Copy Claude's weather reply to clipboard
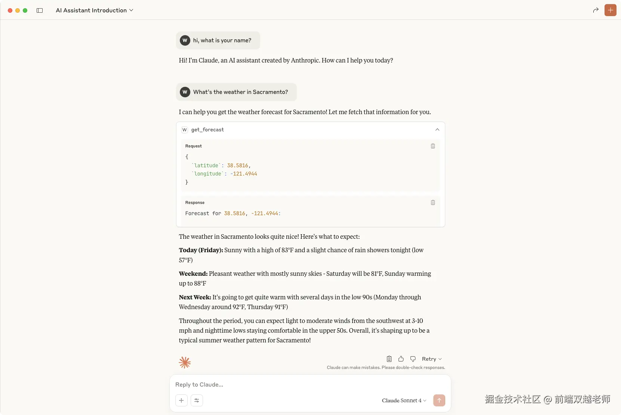This screenshot has height=415, width=621. [x=389, y=359]
